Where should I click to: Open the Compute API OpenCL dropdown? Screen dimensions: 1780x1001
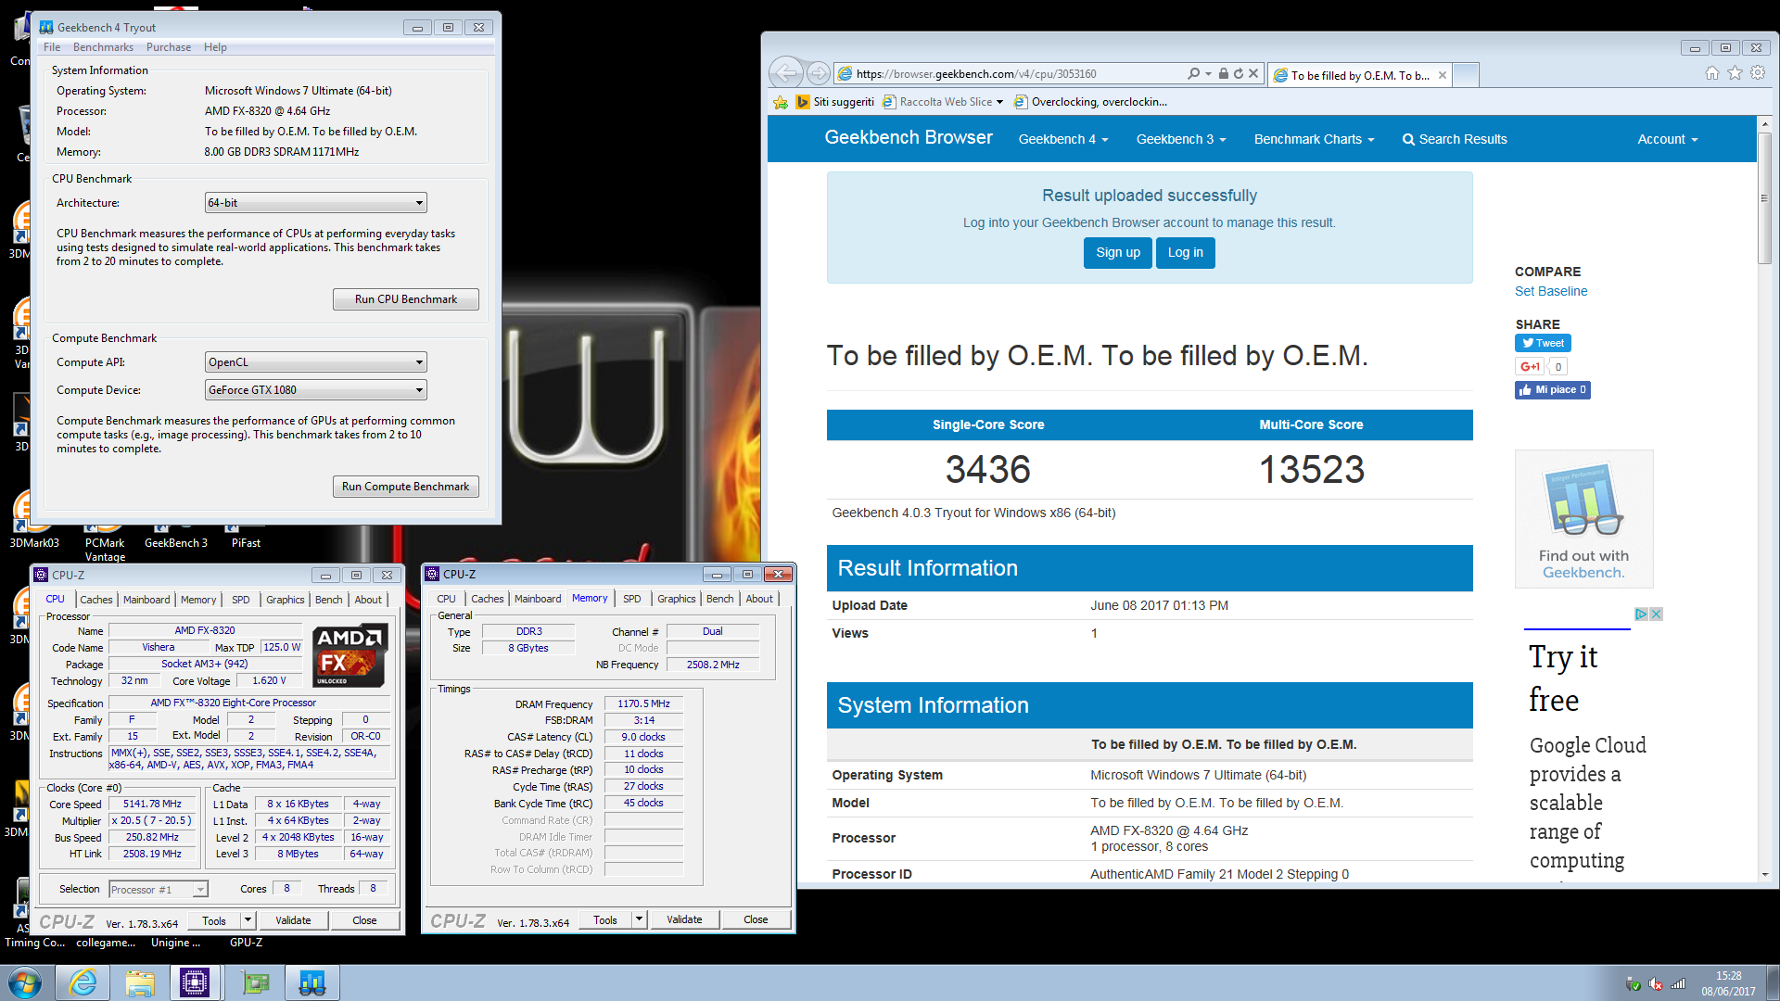tap(315, 362)
